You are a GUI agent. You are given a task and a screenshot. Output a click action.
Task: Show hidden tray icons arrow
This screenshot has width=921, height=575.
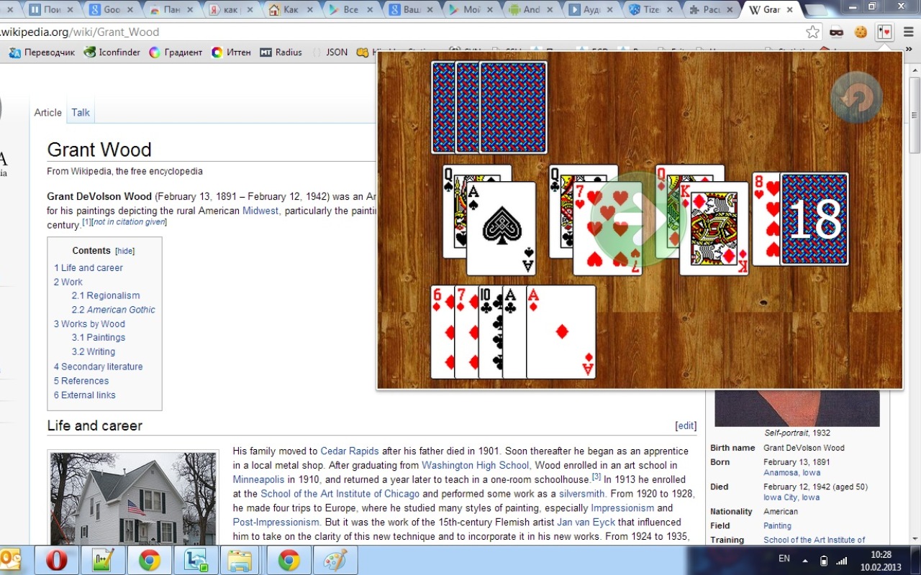805,560
